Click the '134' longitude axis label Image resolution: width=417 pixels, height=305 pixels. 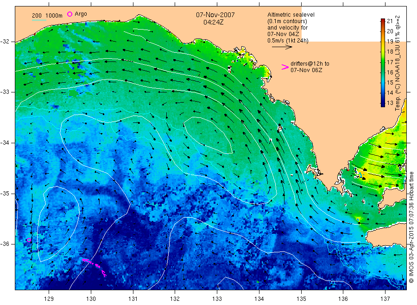click(259, 299)
